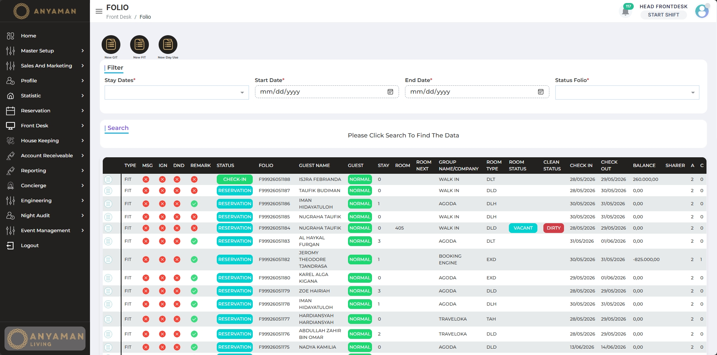Image resolution: width=717 pixels, height=355 pixels.
Task: Toggle the hamburger sidebar menu icon
Action: point(99,11)
